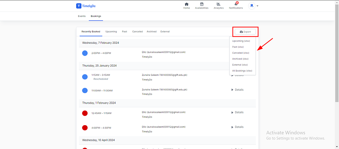The height and width of the screenshot is (149, 339).
Task: Expand Details for 4:00PM – 4:30PM booking
Action: tap(237, 127)
